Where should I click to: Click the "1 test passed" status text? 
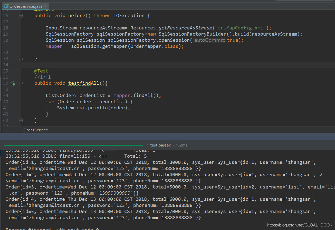159,145
